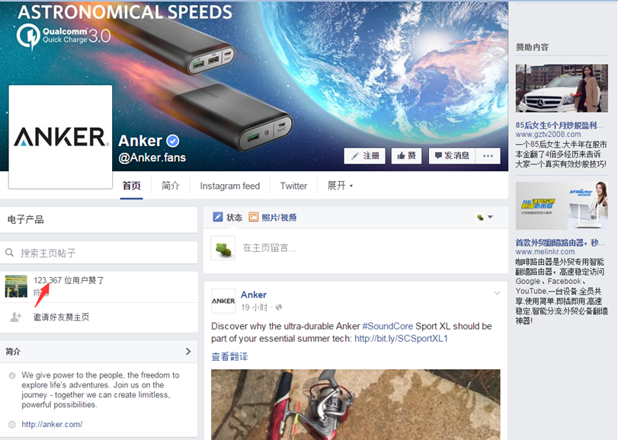Open the router ad image
This screenshot has height=440, width=618.
point(562,206)
